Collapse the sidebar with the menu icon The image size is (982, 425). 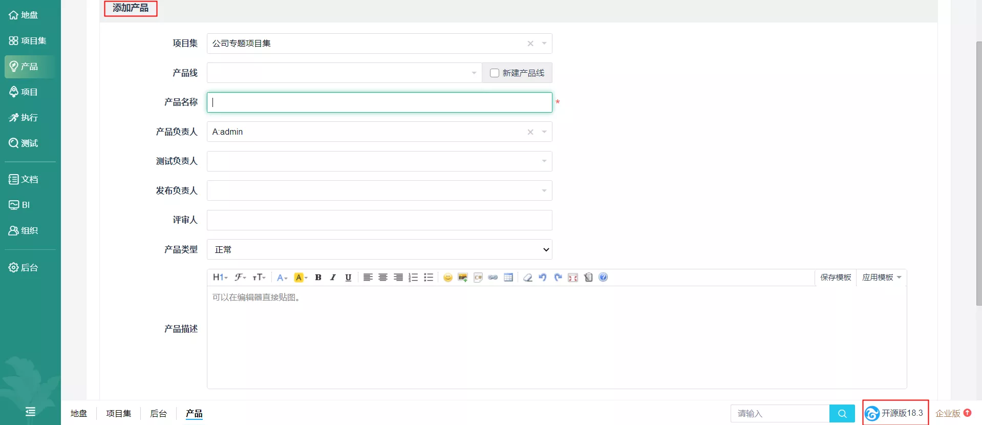30,412
